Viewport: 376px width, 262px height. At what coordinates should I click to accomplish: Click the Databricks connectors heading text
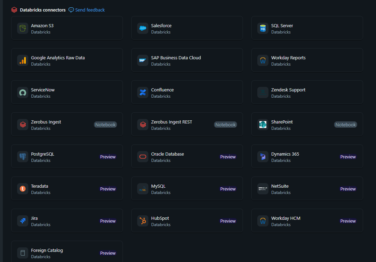pos(43,10)
